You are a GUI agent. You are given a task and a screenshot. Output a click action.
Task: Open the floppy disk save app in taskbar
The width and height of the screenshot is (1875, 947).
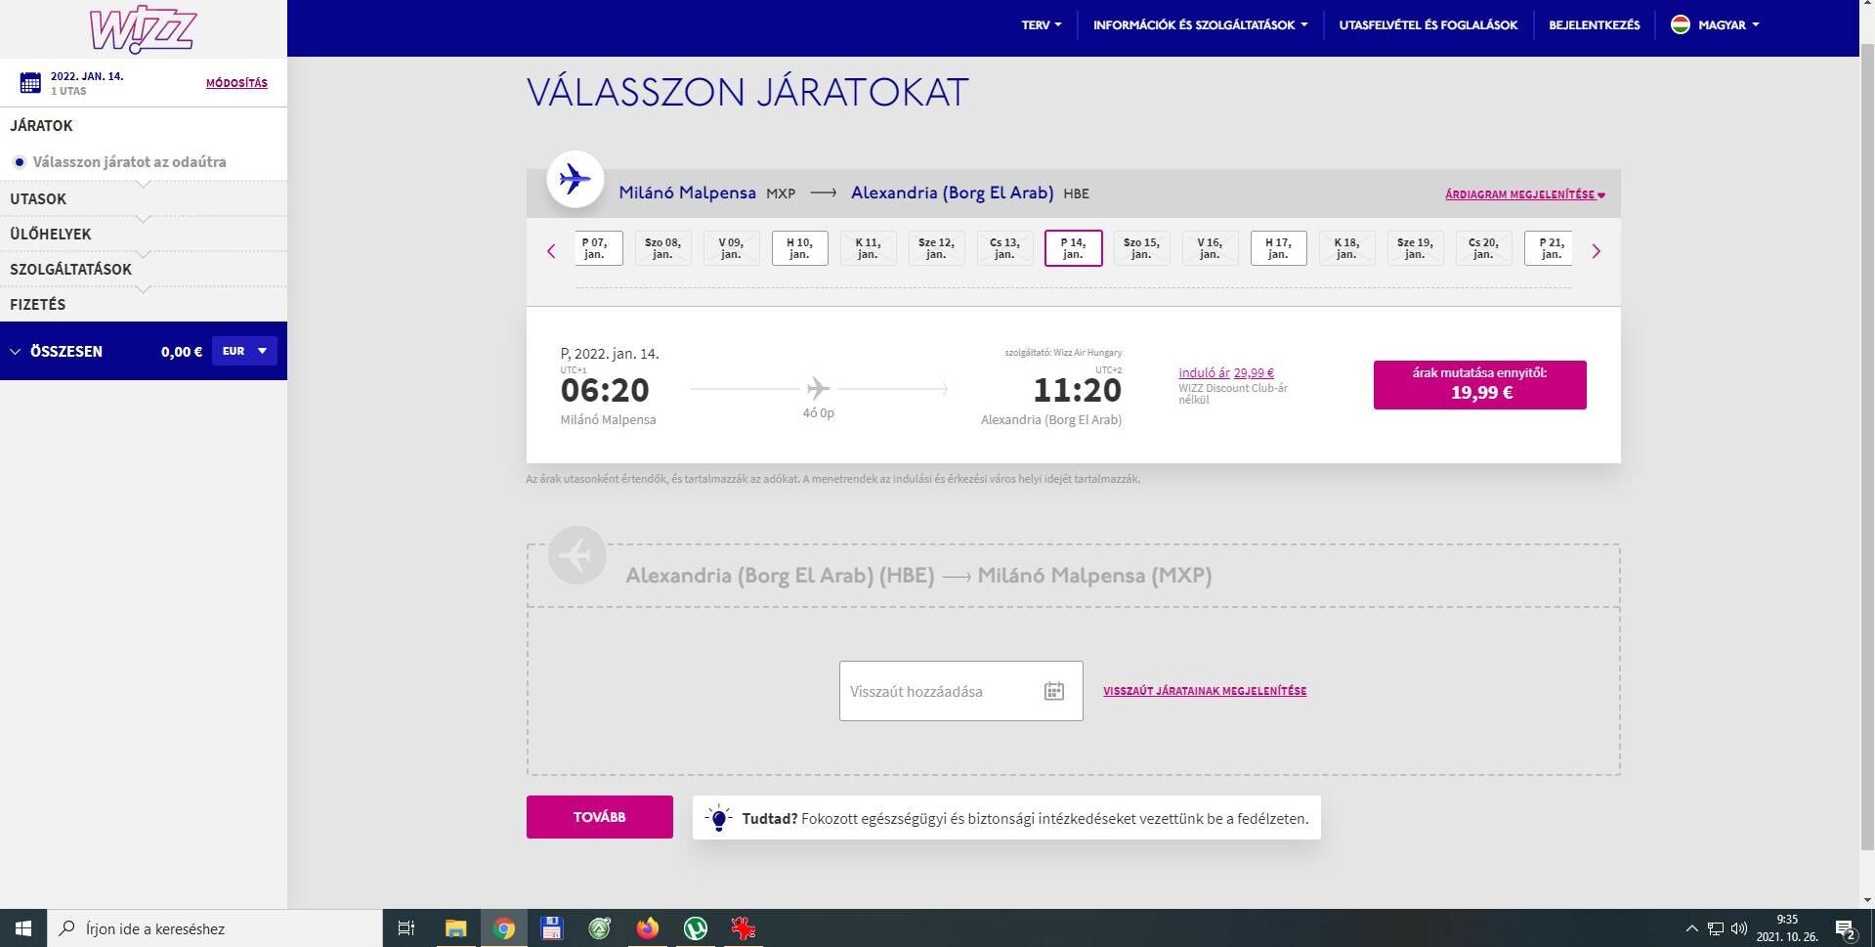552,928
